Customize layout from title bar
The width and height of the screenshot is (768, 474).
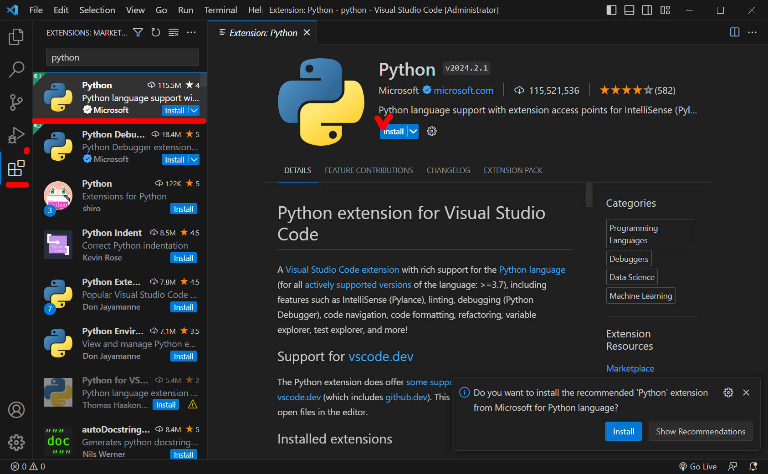point(665,10)
